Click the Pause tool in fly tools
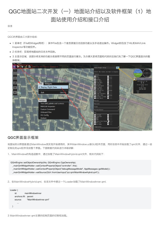This screenshot has height=226, width=160. tap(15, 88)
